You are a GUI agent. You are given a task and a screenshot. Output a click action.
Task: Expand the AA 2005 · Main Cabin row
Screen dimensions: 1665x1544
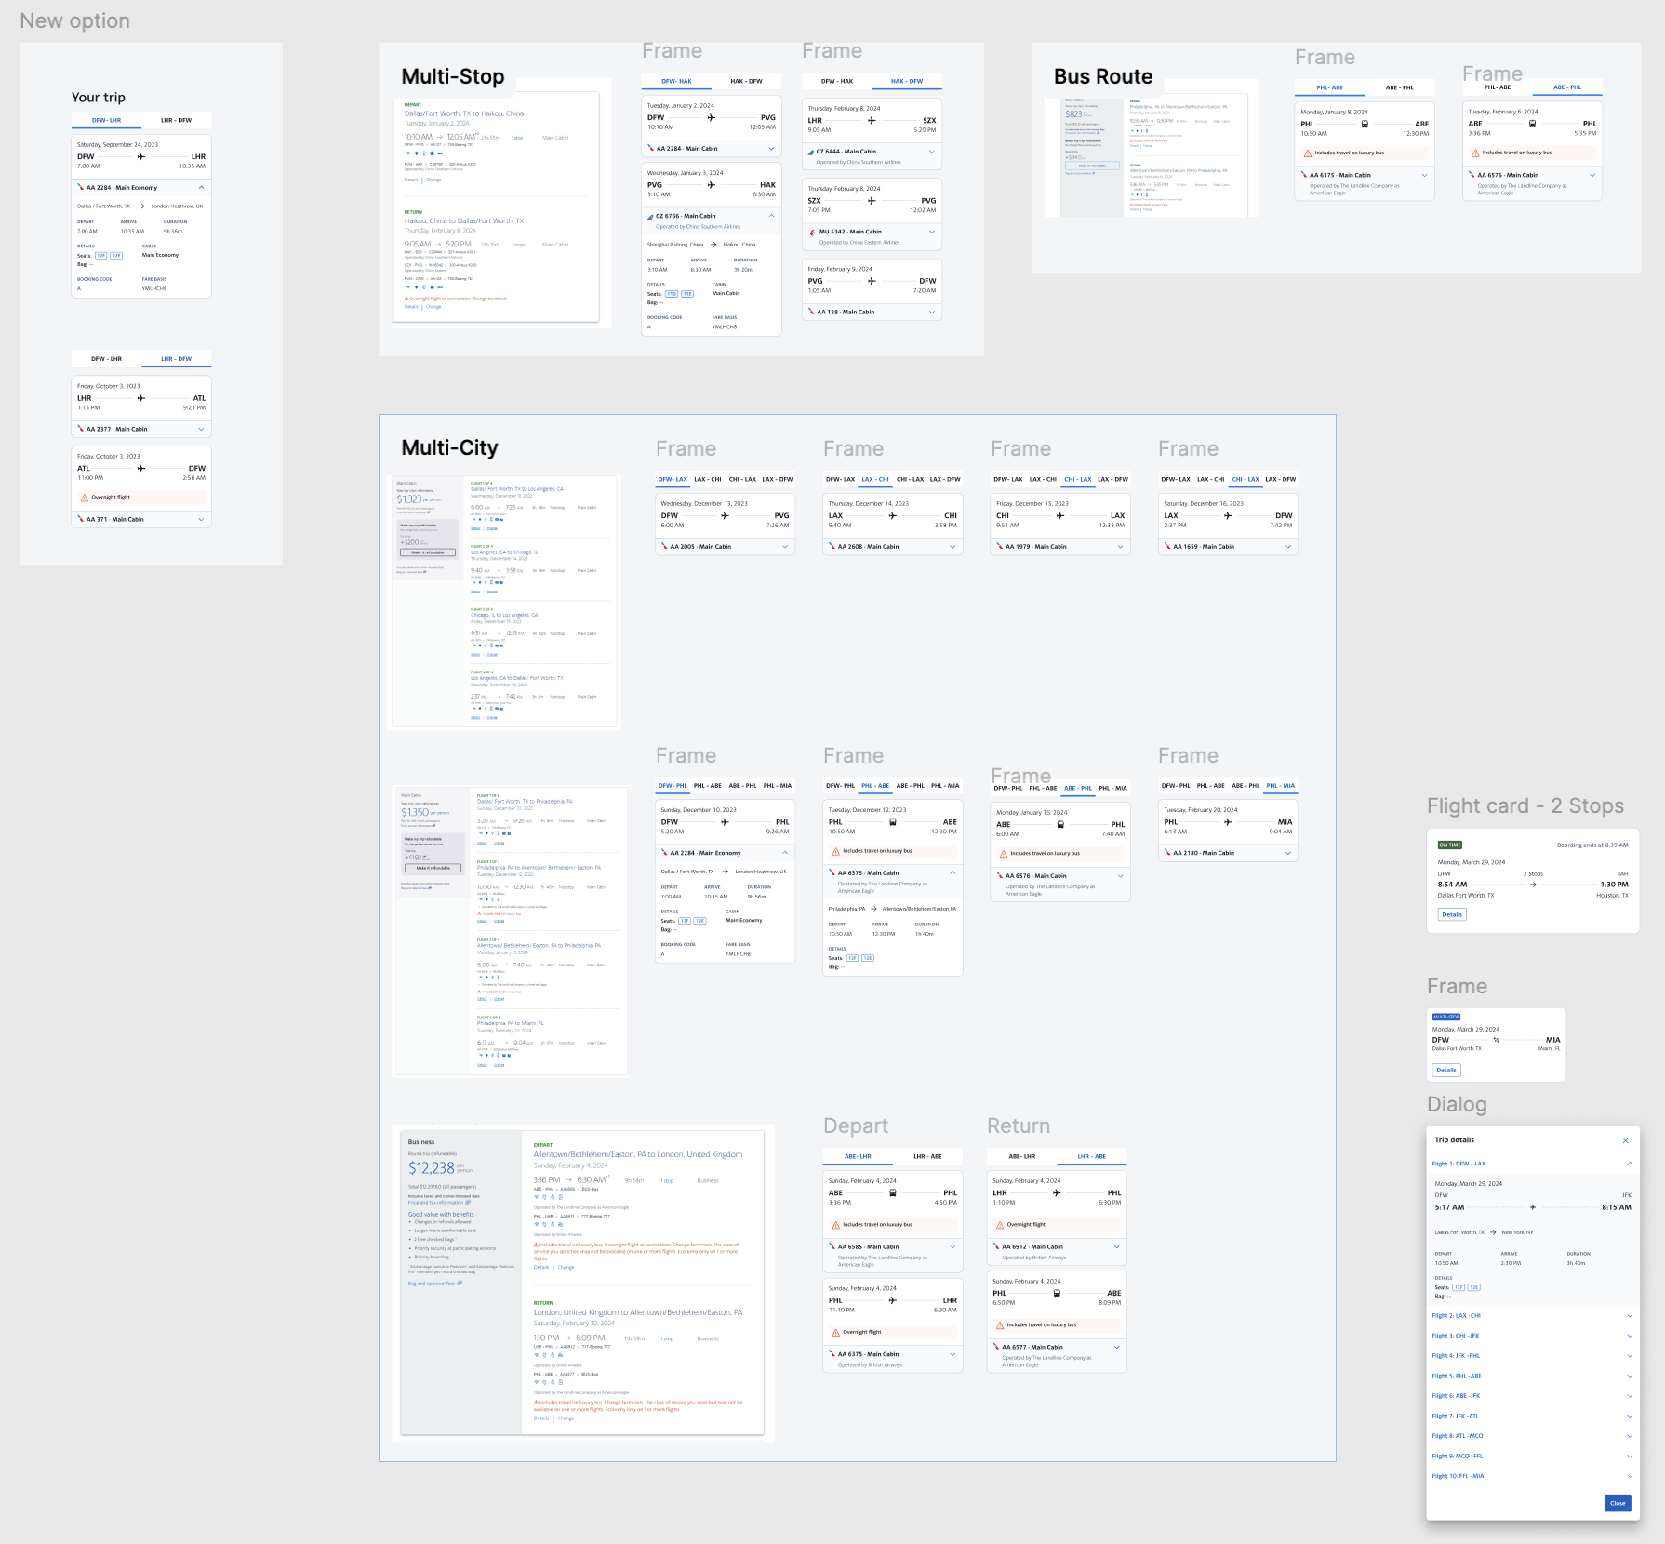tap(726, 547)
